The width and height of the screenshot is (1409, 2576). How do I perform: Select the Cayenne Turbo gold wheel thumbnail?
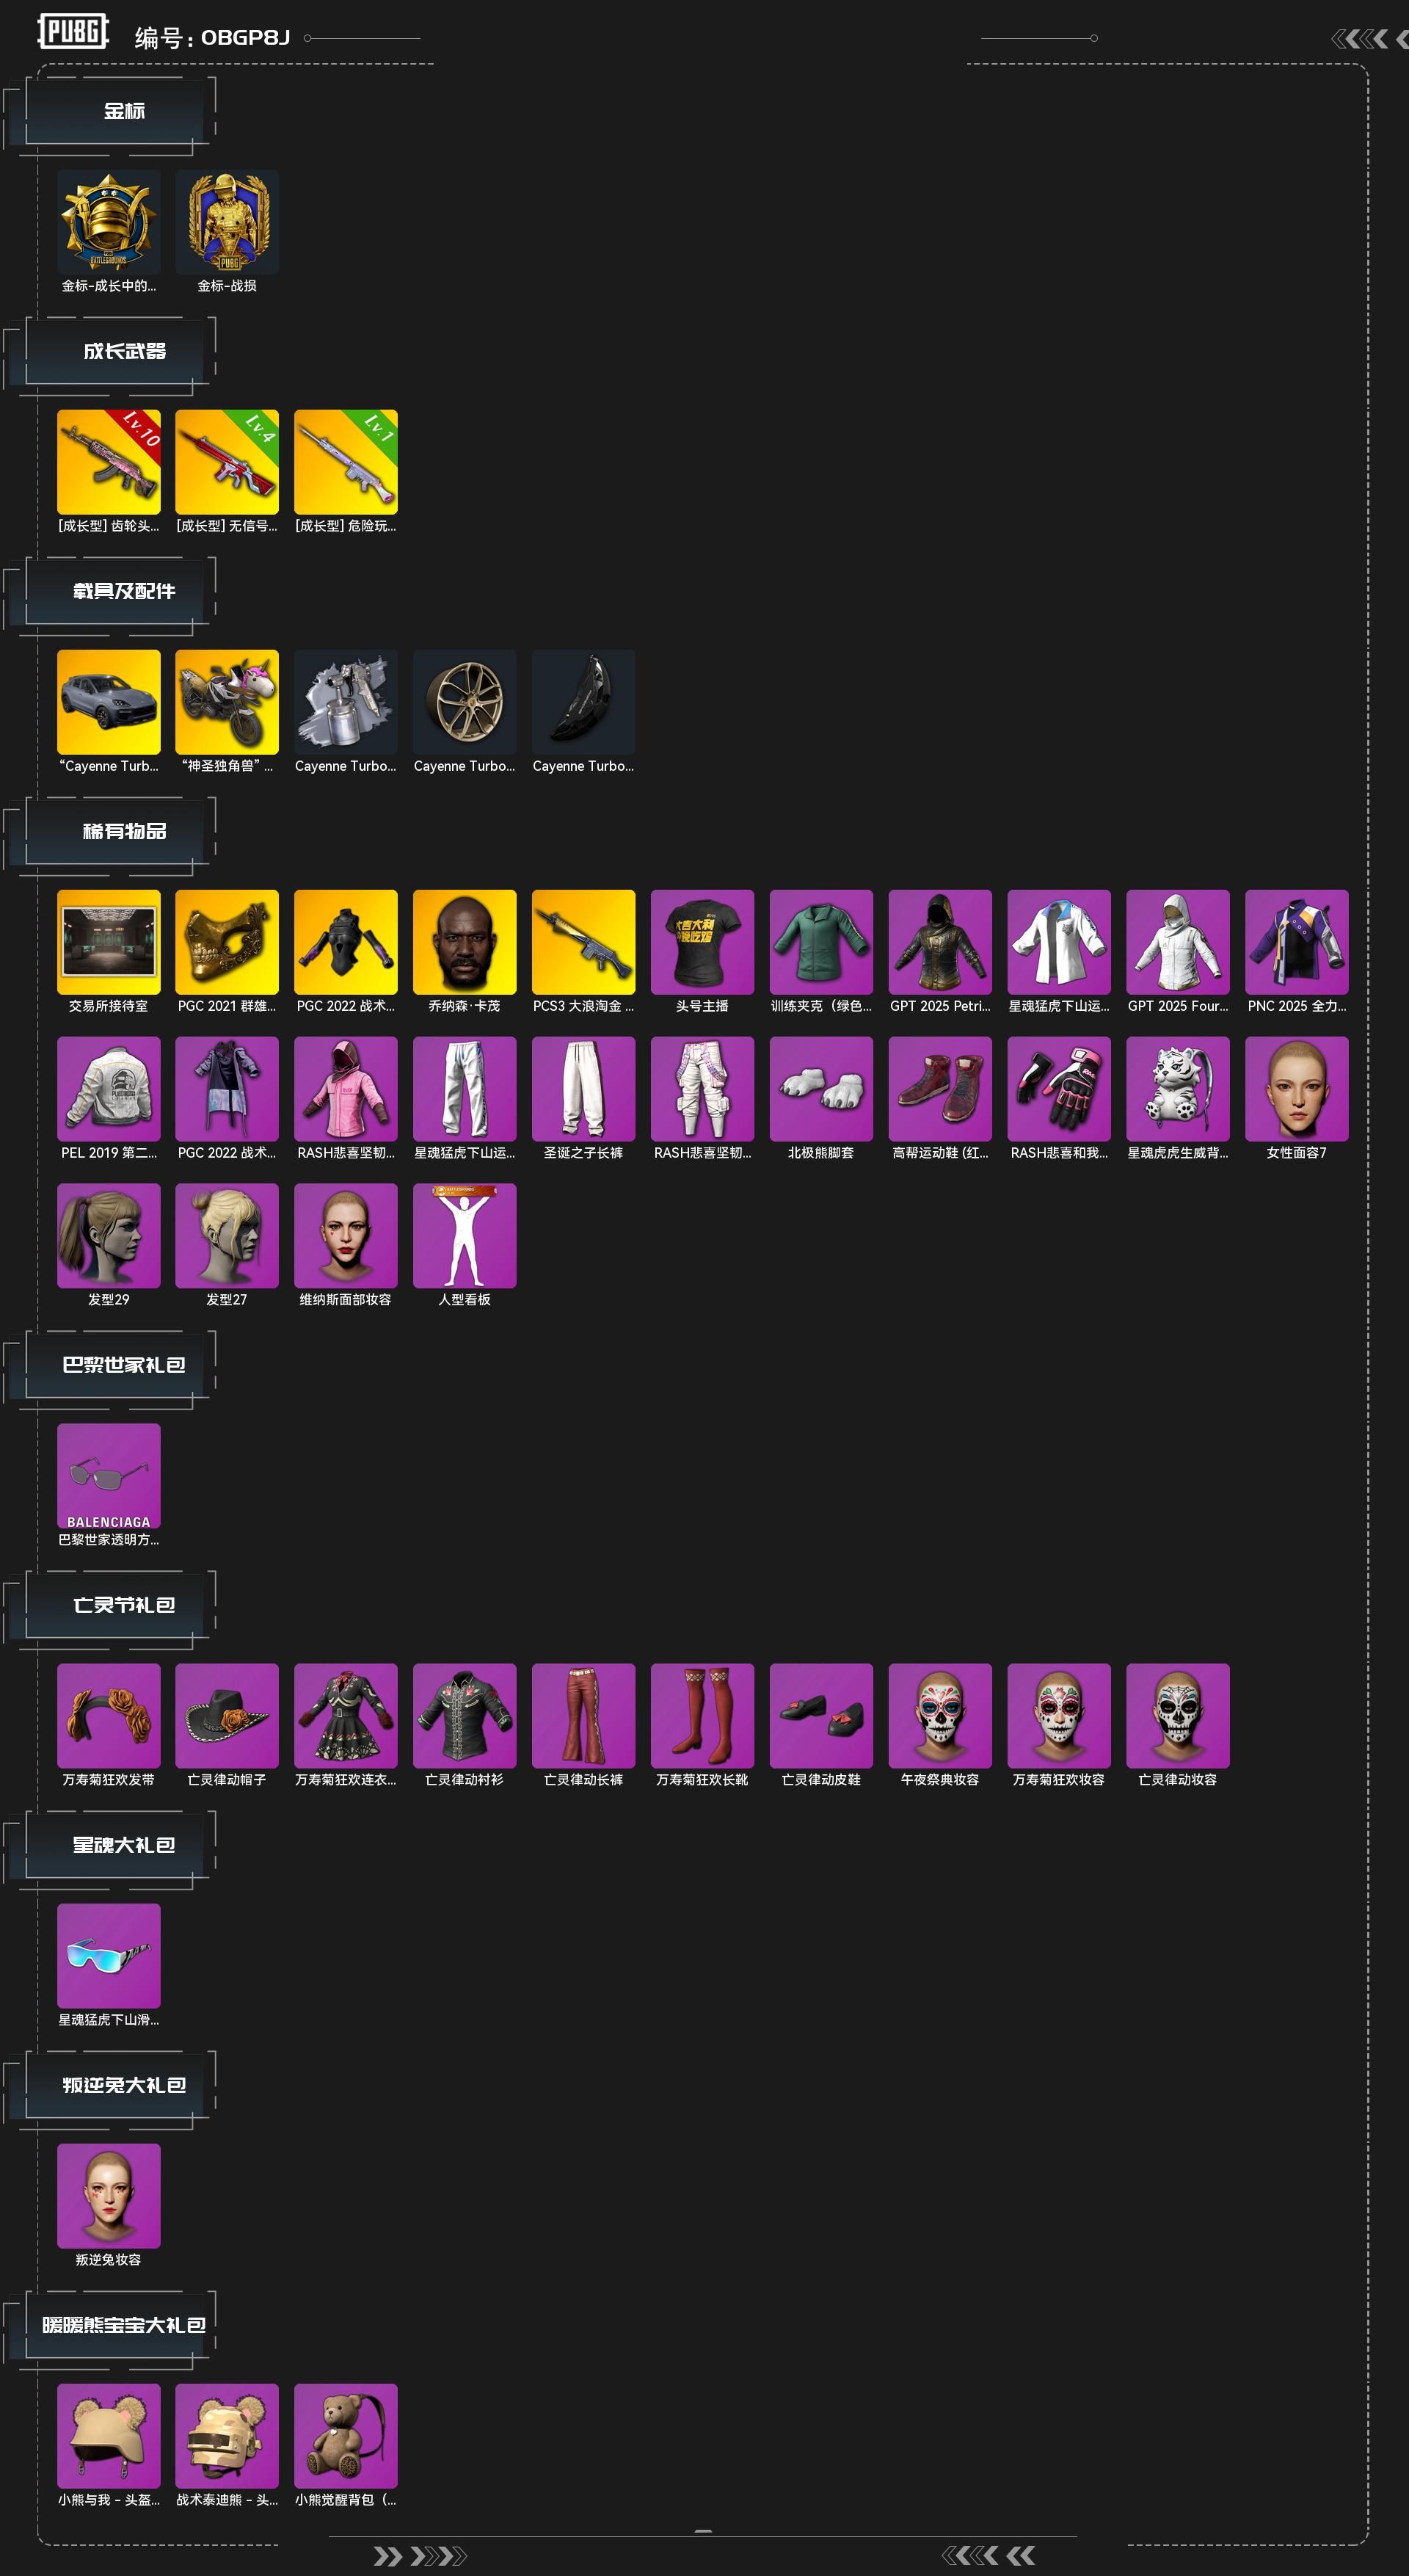465,702
